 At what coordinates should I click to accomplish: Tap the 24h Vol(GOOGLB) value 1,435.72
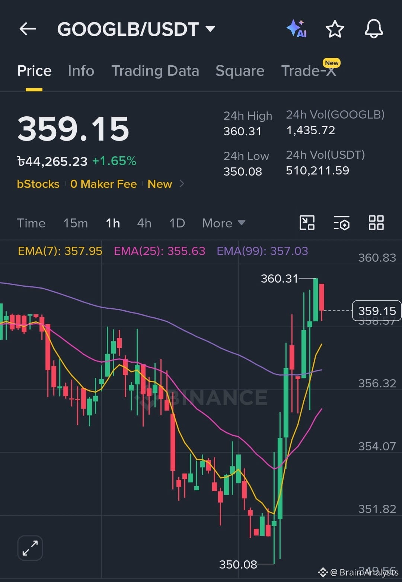pyautogui.click(x=310, y=130)
